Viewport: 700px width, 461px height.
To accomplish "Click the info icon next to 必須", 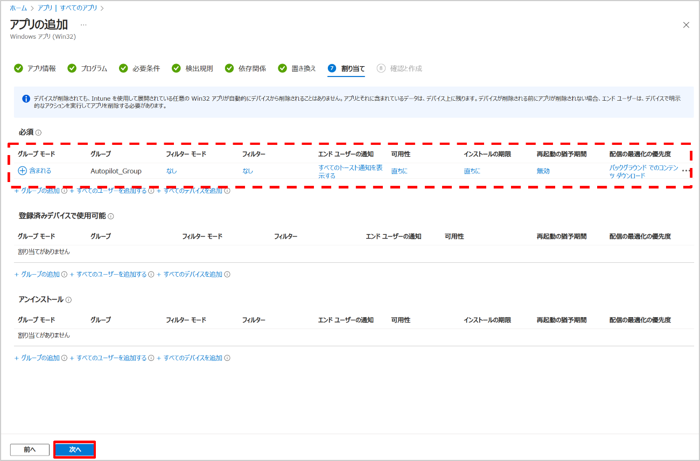I will (x=38, y=132).
